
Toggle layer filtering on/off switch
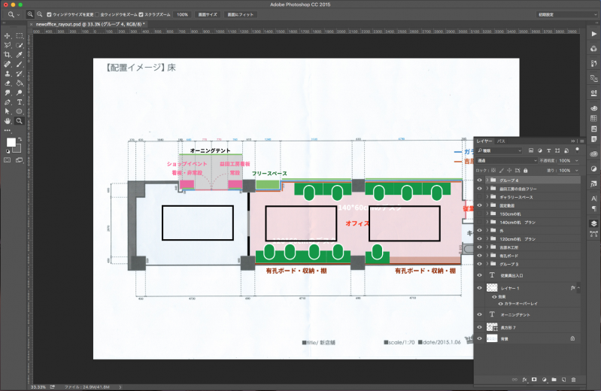click(x=577, y=150)
